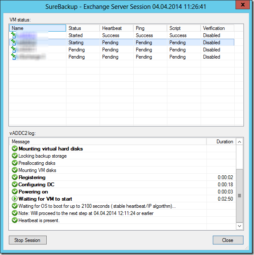Viewport: 254px width, 255px height.
Task: Select 'Success' in the Ping column
Action: point(144,35)
